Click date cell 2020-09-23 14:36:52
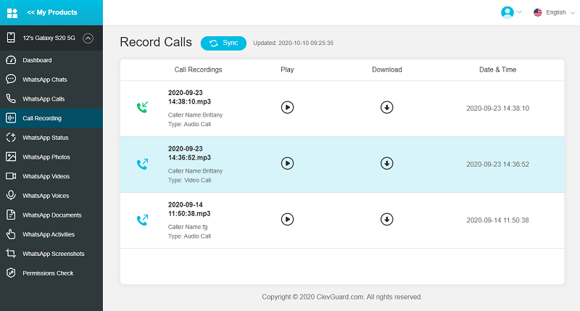Viewport: 580px width, 311px height. (x=497, y=164)
